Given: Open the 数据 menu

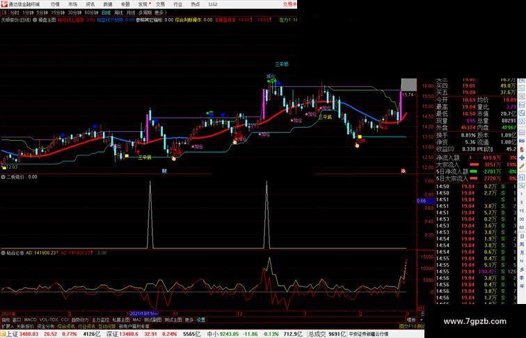Looking at the screenshot, I should pos(108,4).
